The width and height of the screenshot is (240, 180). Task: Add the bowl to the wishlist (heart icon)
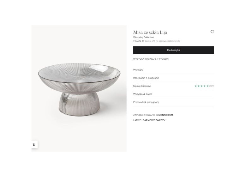[212, 32]
